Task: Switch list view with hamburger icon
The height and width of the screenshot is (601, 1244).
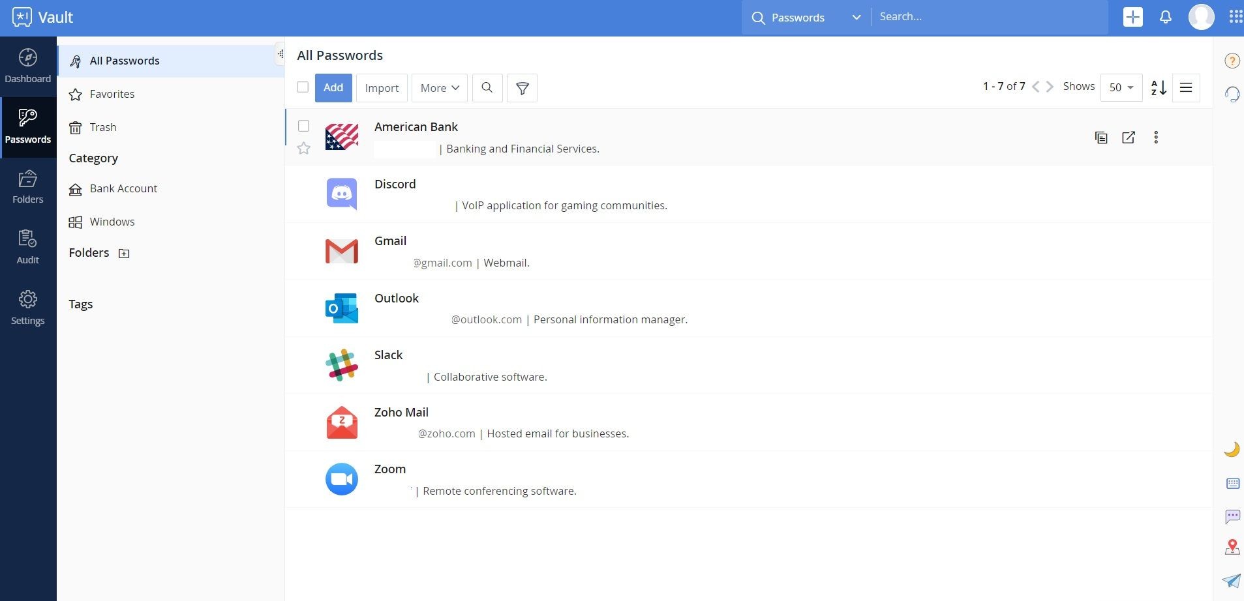Action: pyautogui.click(x=1186, y=87)
